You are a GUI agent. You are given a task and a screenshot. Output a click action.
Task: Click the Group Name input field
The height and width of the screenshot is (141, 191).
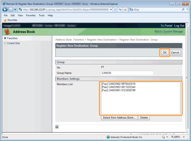(x=127, y=73)
